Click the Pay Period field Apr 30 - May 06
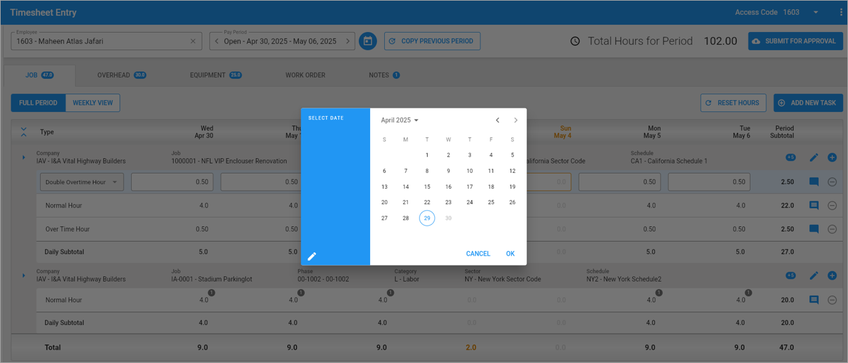Viewport: 848px width, 363px height. (281, 41)
